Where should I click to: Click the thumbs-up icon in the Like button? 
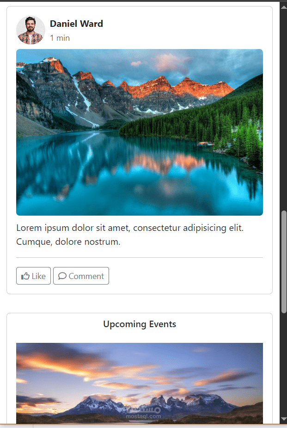pos(25,276)
